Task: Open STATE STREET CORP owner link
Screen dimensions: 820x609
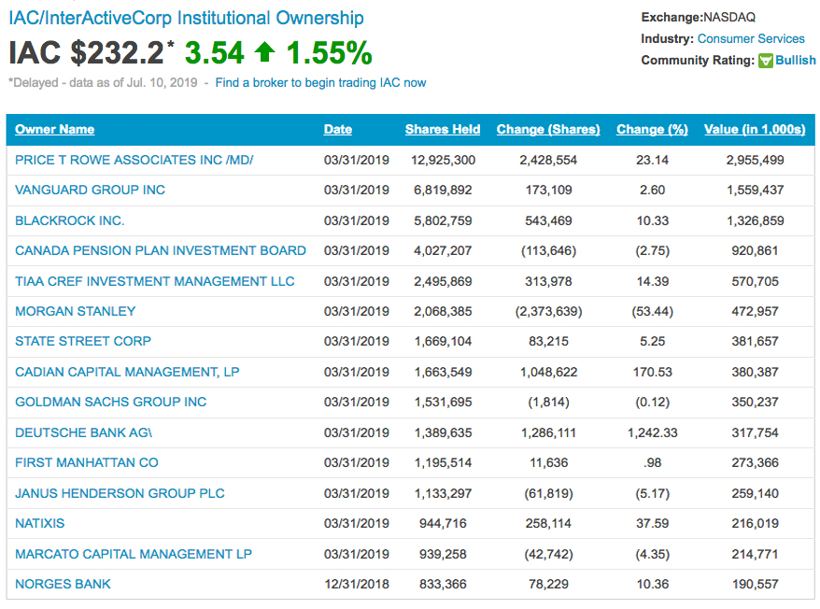Action: (83, 341)
